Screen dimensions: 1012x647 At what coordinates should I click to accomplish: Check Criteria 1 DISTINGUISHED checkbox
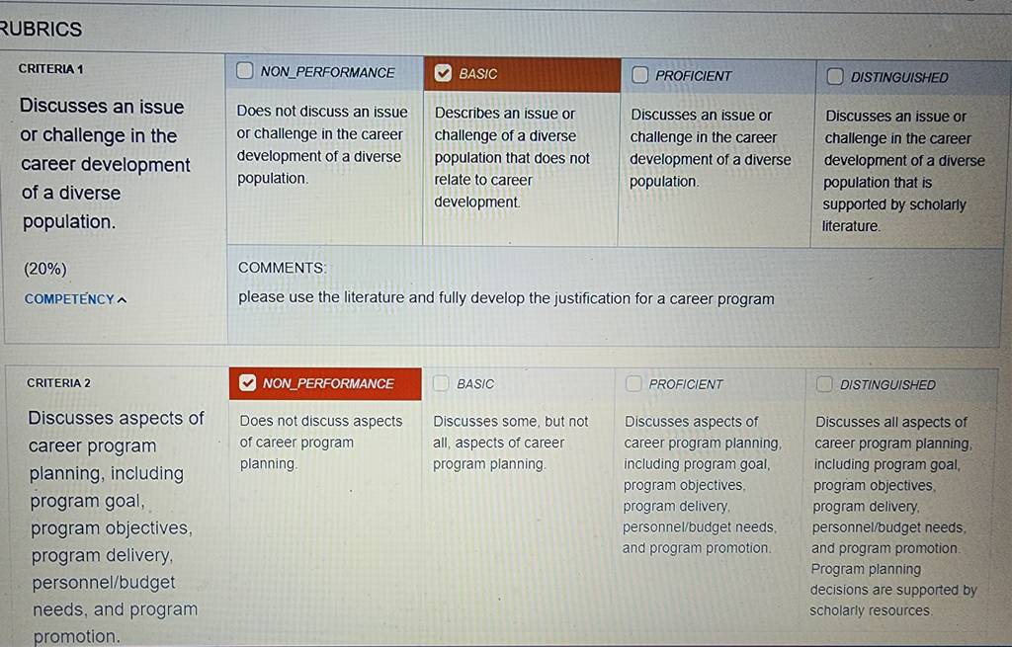coord(834,76)
